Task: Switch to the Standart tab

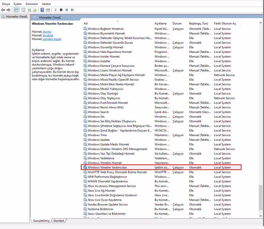Action: click(59, 221)
